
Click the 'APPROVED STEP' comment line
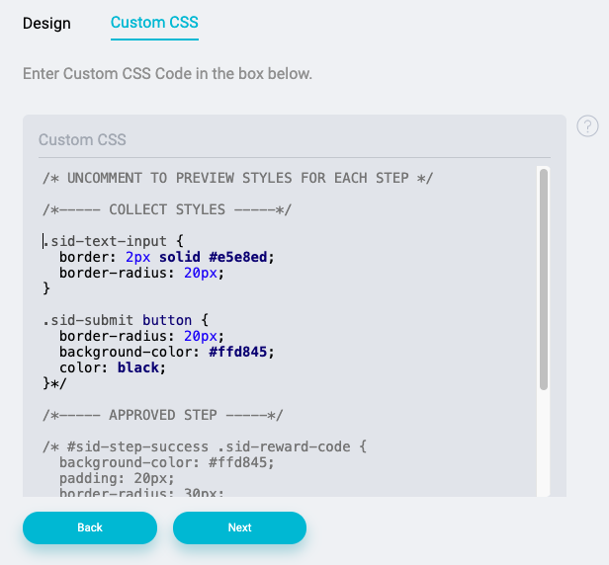pyautogui.click(x=163, y=415)
